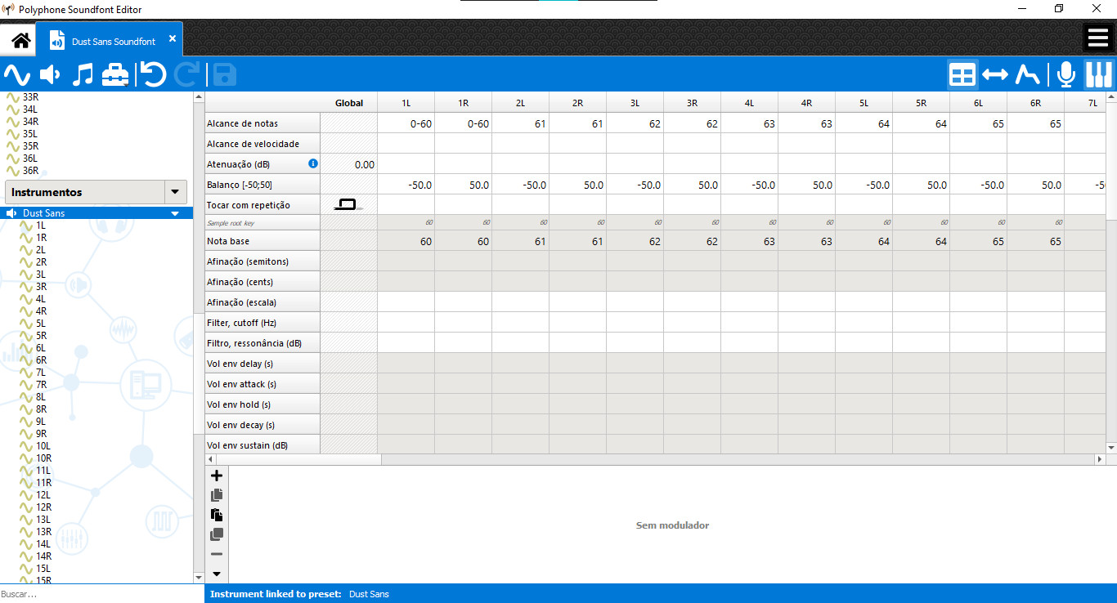Remove the selected modulator with minus icon

[217, 554]
